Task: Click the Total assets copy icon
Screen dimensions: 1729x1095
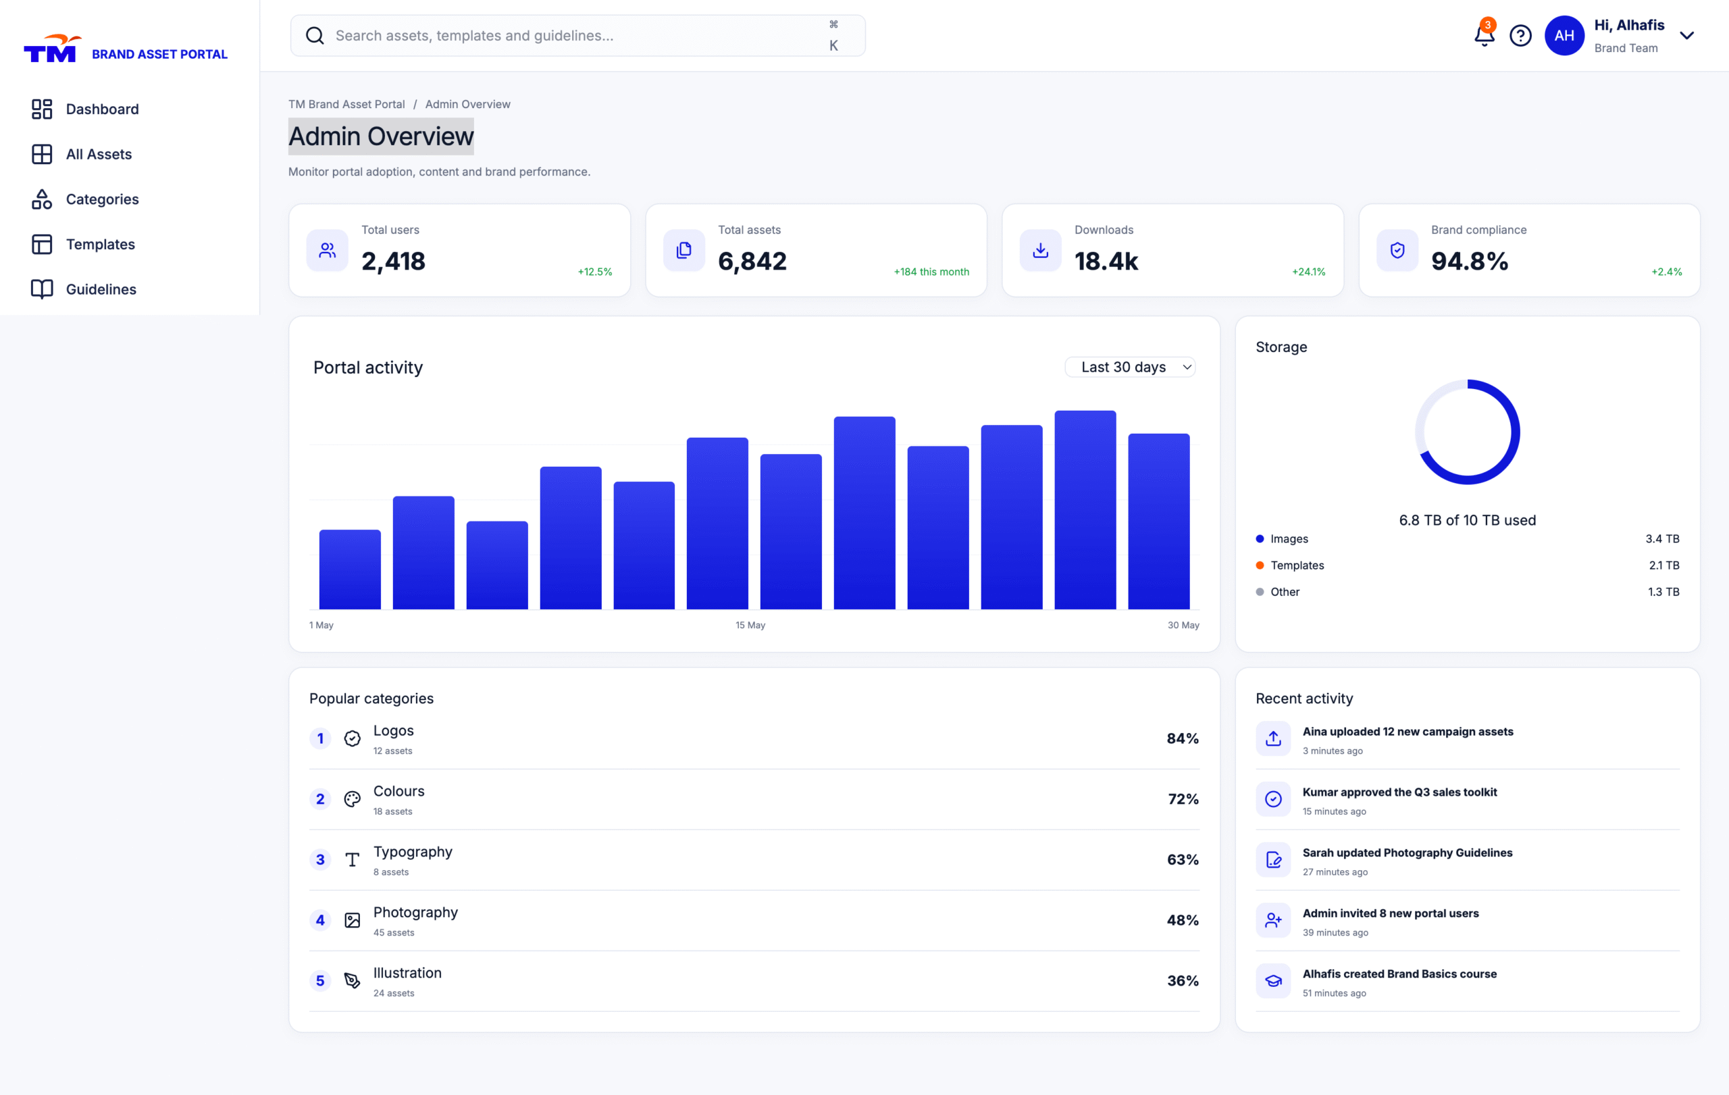Action: pyautogui.click(x=684, y=250)
